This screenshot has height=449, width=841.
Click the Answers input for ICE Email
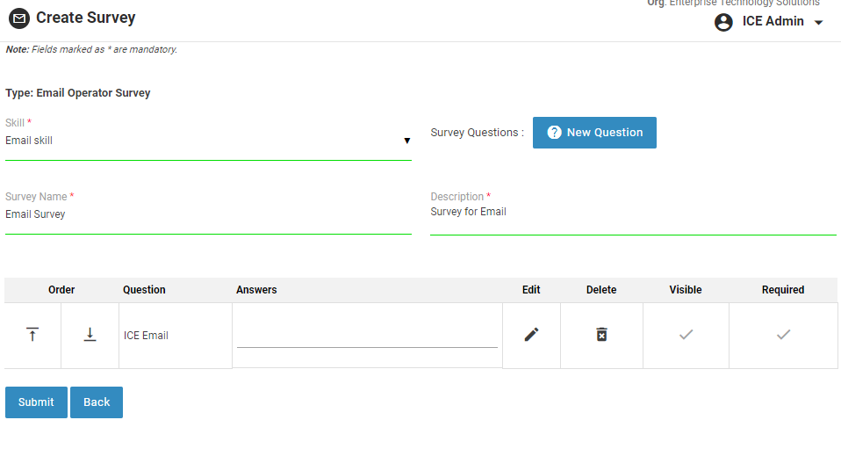click(367, 336)
